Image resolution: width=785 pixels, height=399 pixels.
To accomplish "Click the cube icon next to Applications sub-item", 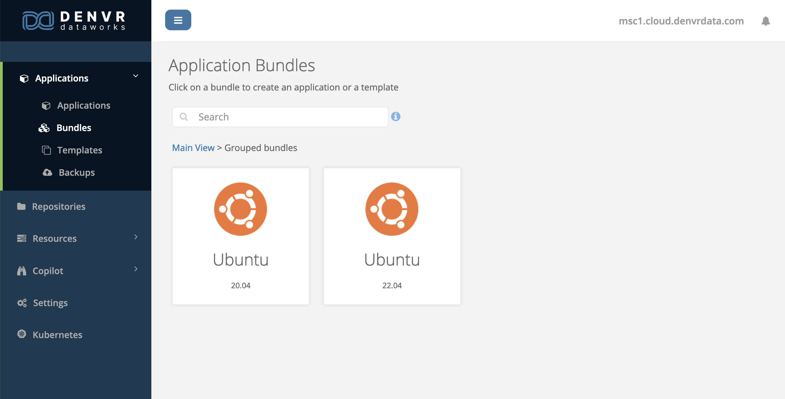I will [x=46, y=106].
